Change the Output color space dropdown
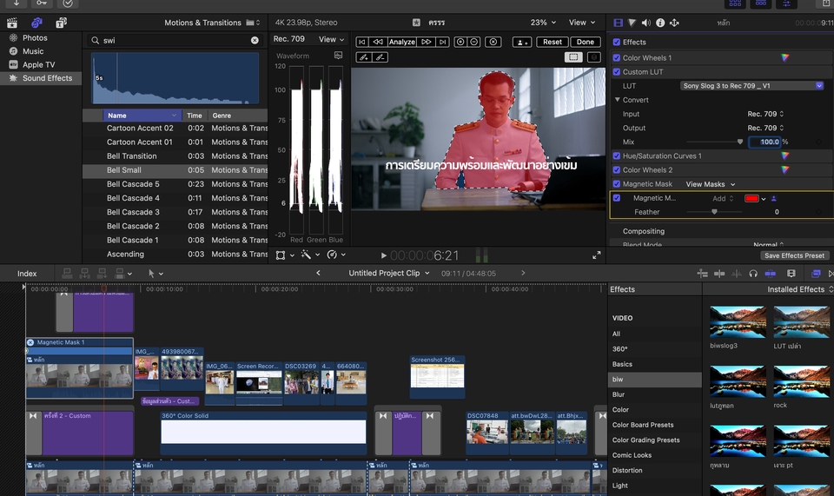 765,128
